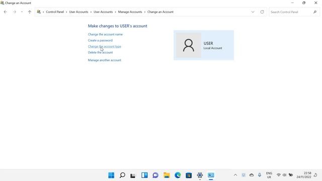Show hidden system tray icons
Screen dimensions: 322x181
click(x=235, y=175)
